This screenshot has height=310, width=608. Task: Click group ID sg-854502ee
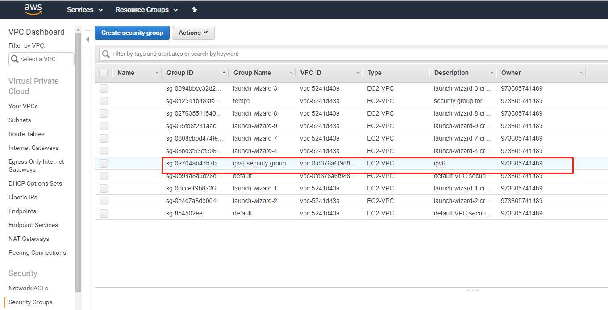pyautogui.click(x=184, y=213)
